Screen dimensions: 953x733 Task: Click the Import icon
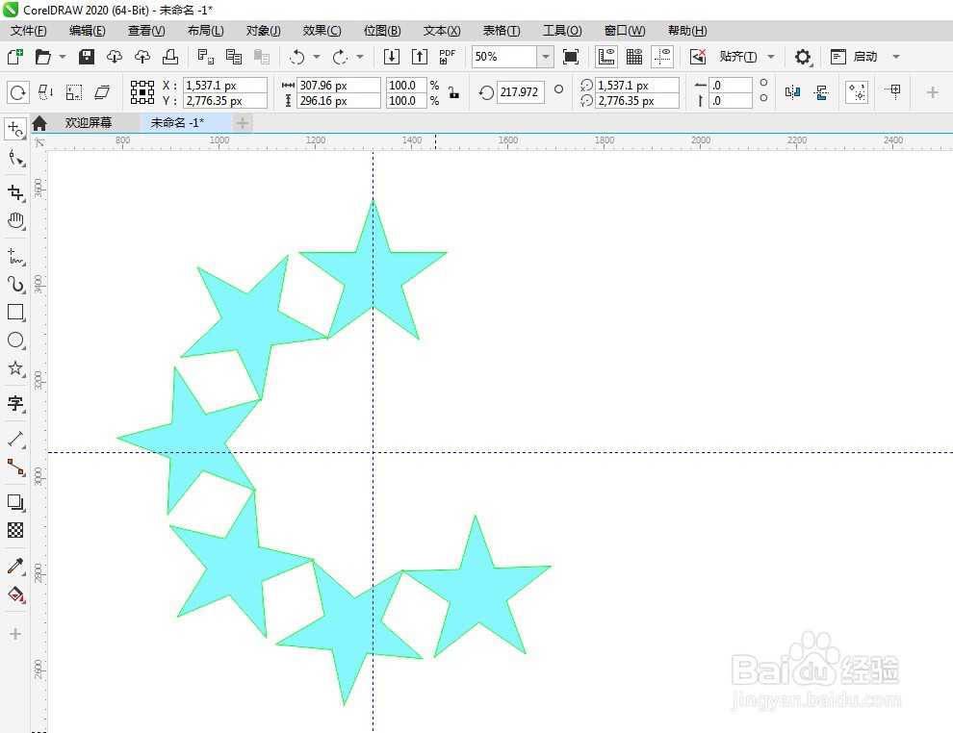point(392,57)
